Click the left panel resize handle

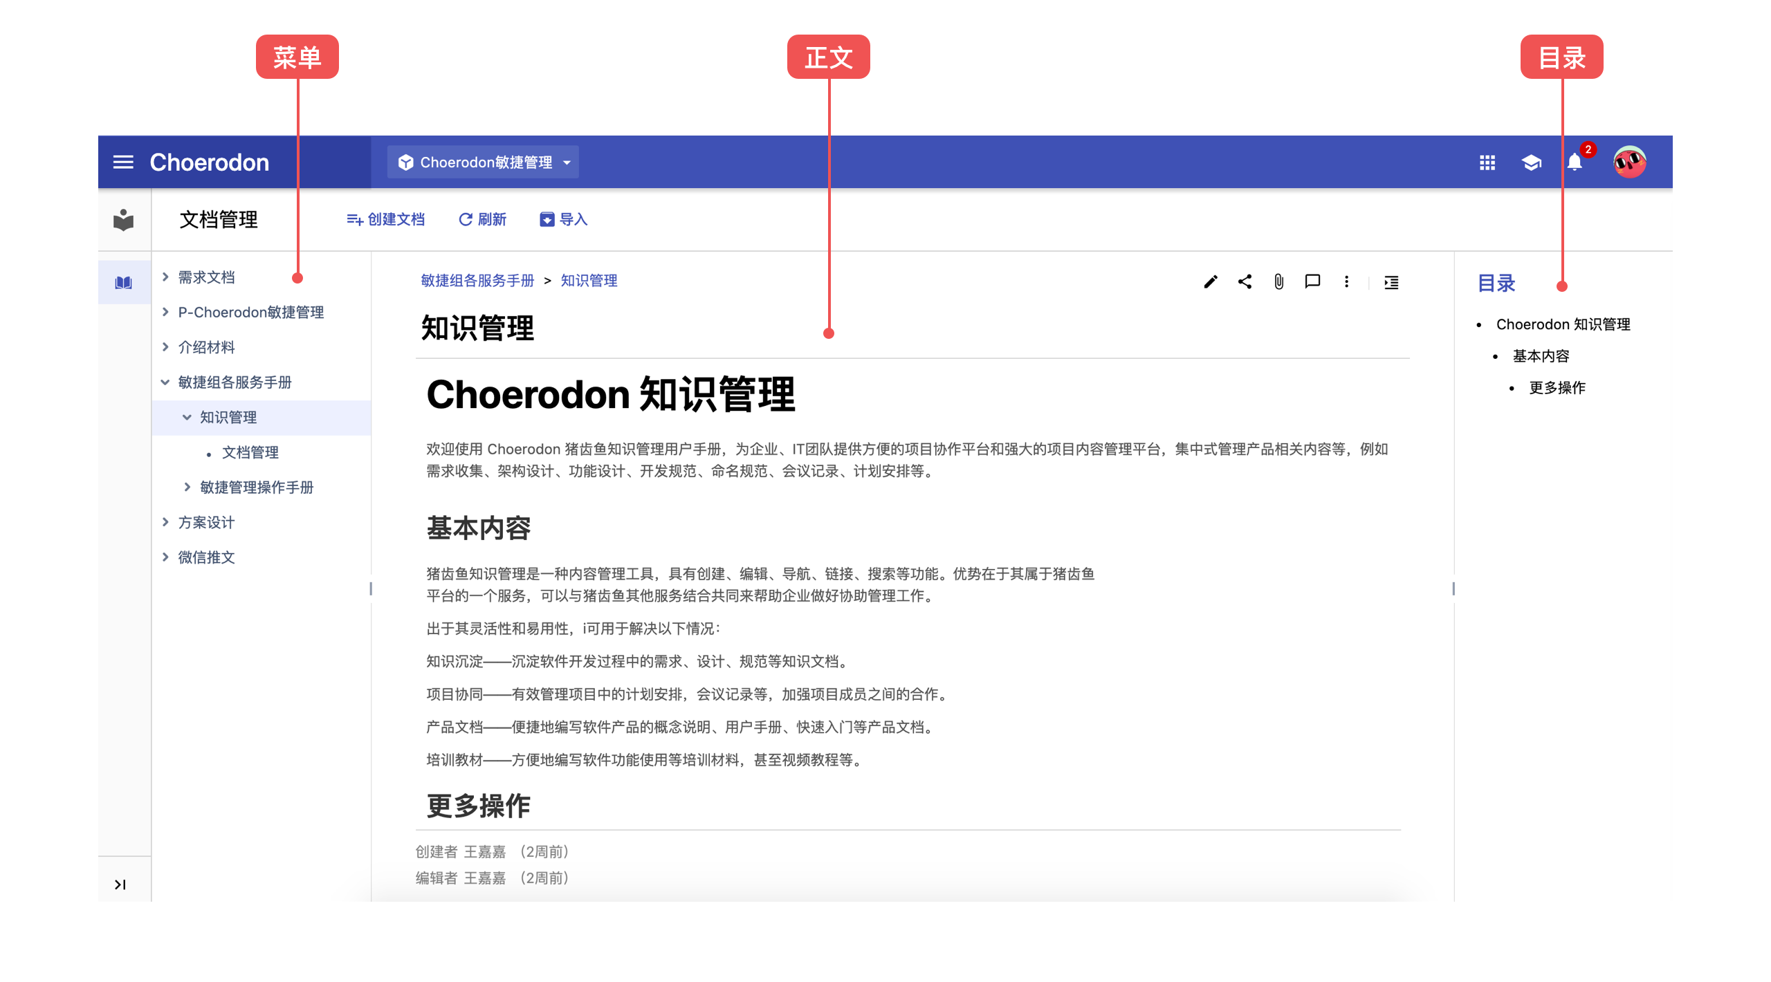click(x=371, y=589)
